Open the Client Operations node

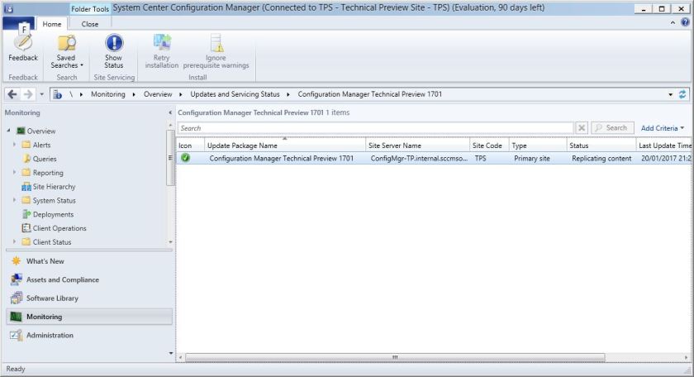click(59, 228)
